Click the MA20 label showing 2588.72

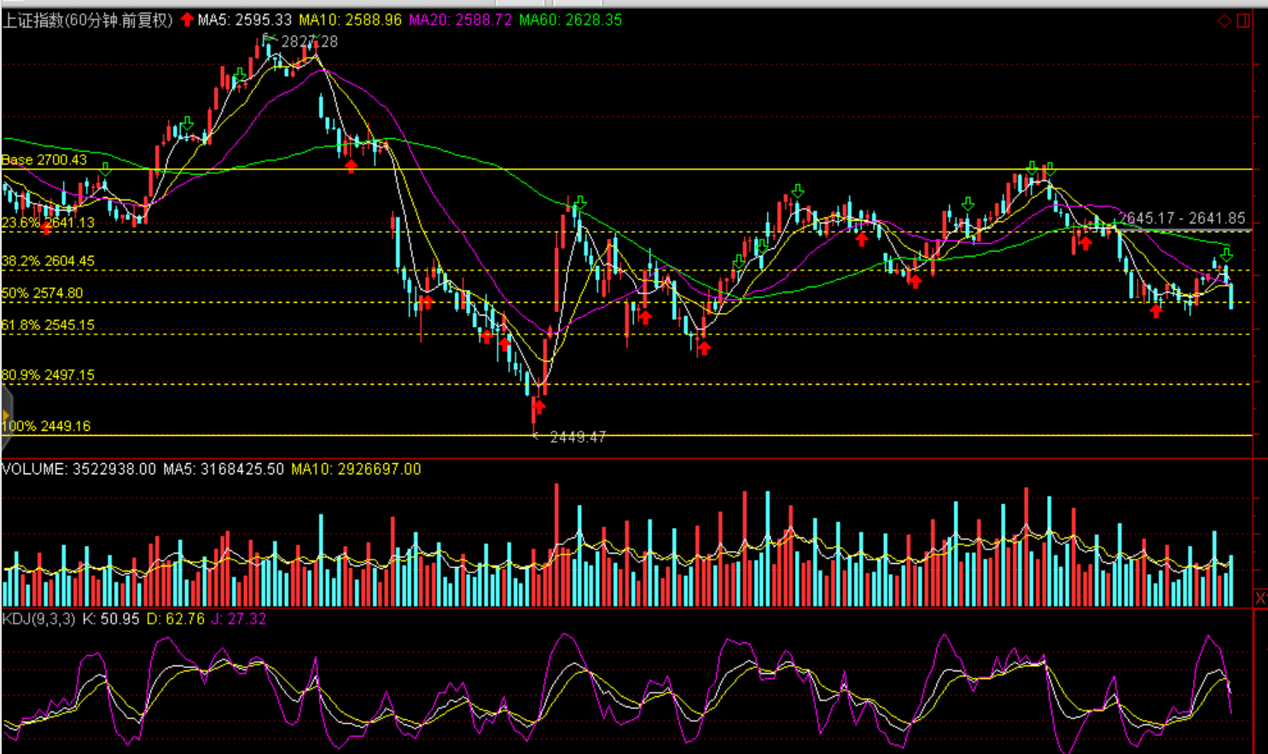point(460,20)
